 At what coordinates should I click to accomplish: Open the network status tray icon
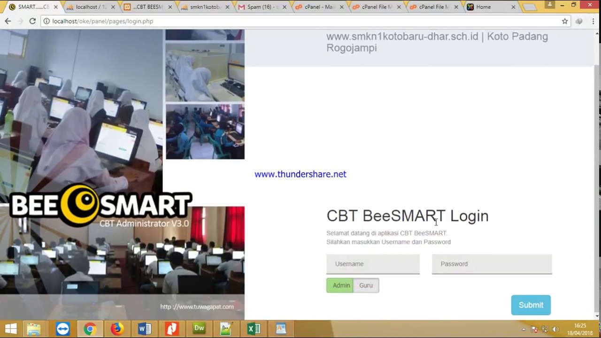545,329
